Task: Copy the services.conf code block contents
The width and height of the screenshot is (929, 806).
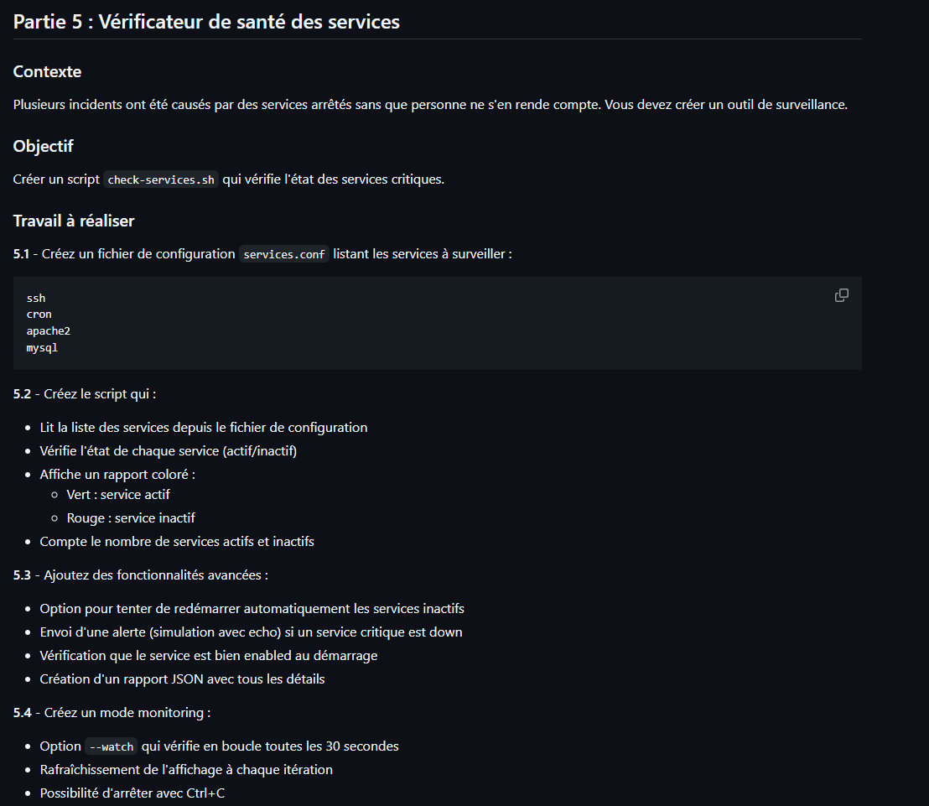Action: click(x=841, y=295)
